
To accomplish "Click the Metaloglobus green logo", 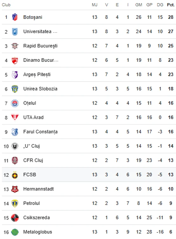I will (15, 232).
